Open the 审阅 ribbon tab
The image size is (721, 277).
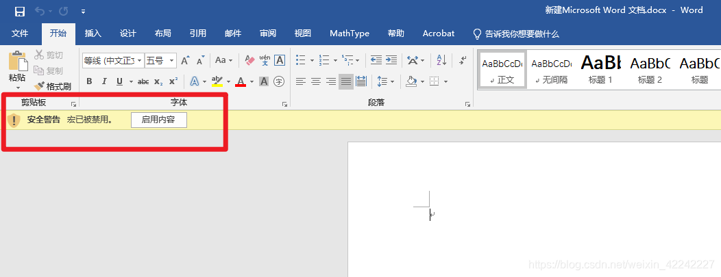(268, 34)
